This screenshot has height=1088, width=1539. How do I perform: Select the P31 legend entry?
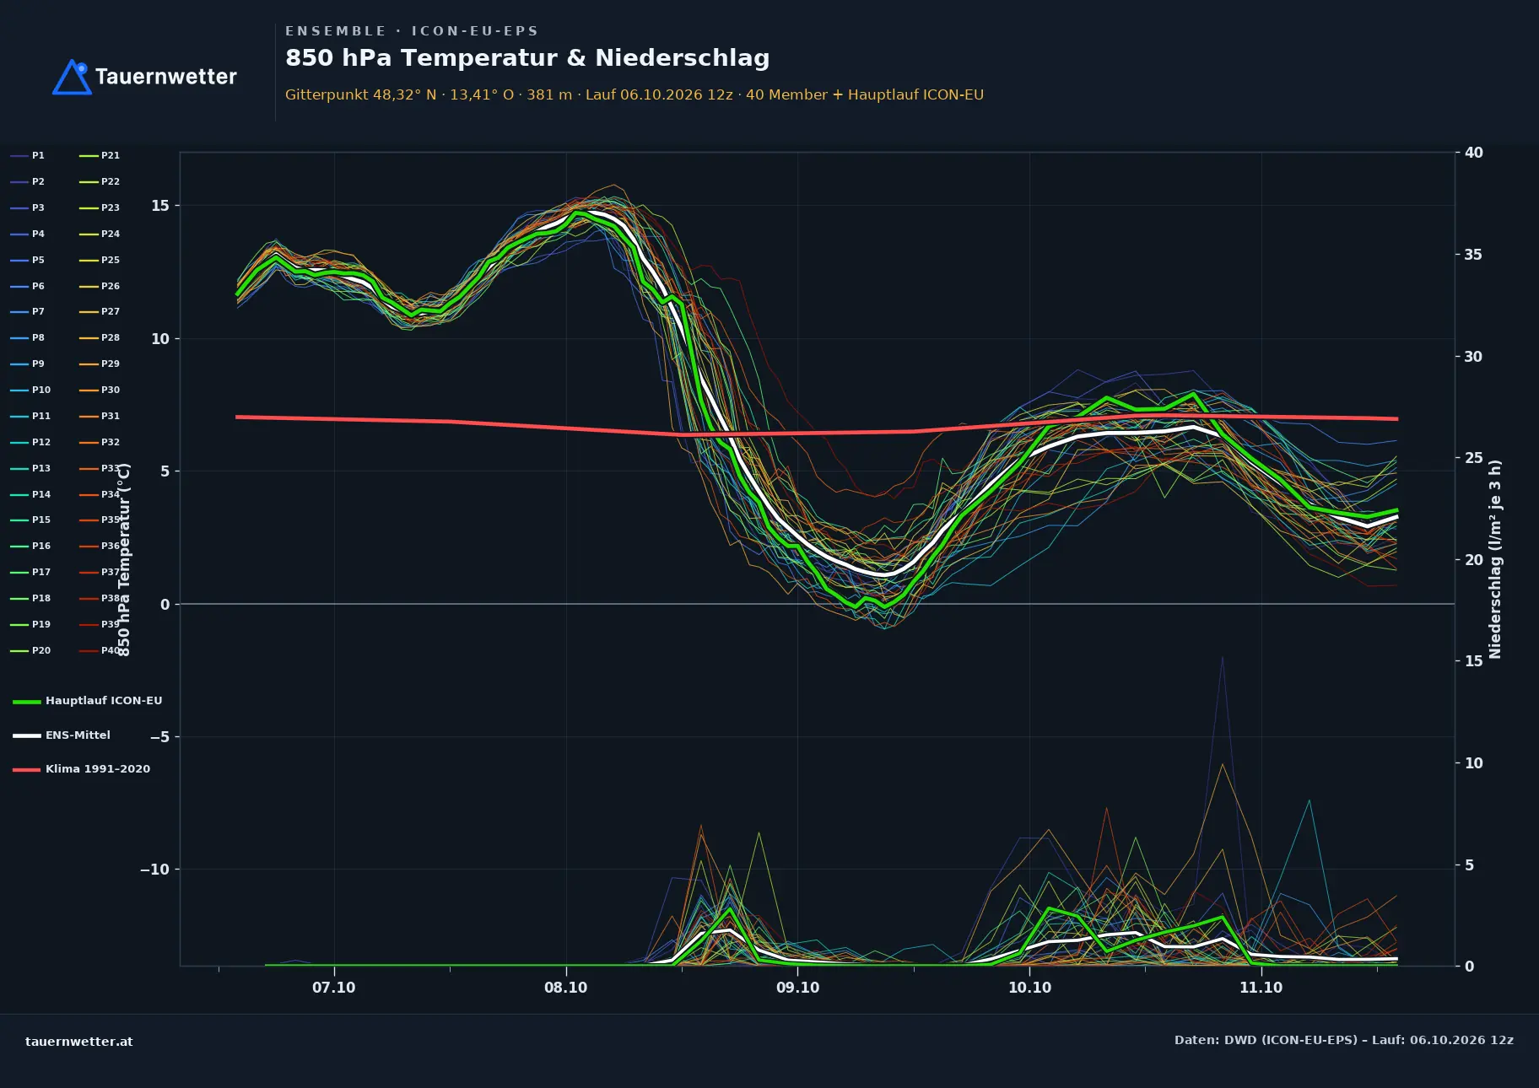pos(100,416)
